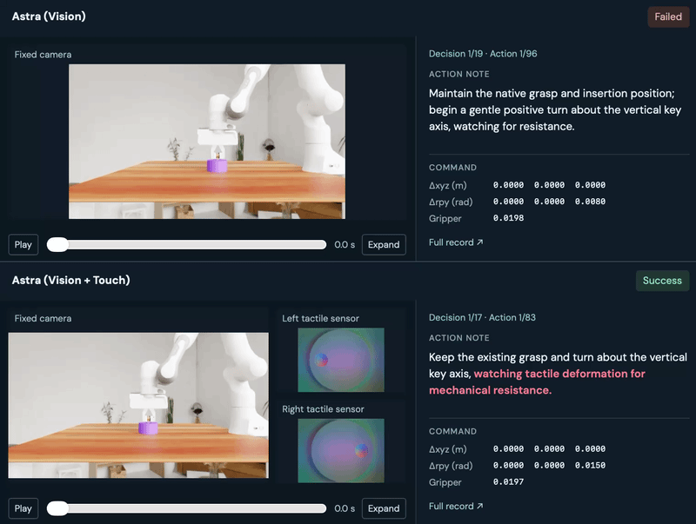Viewport: 696px width, 524px height.
Task: Expand the Astra (Vision) video view
Action: coord(384,245)
